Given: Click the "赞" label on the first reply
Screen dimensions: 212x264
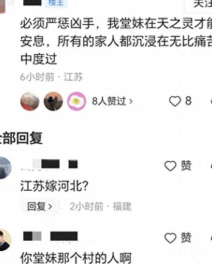Looking at the screenshot, I should point(186,166).
